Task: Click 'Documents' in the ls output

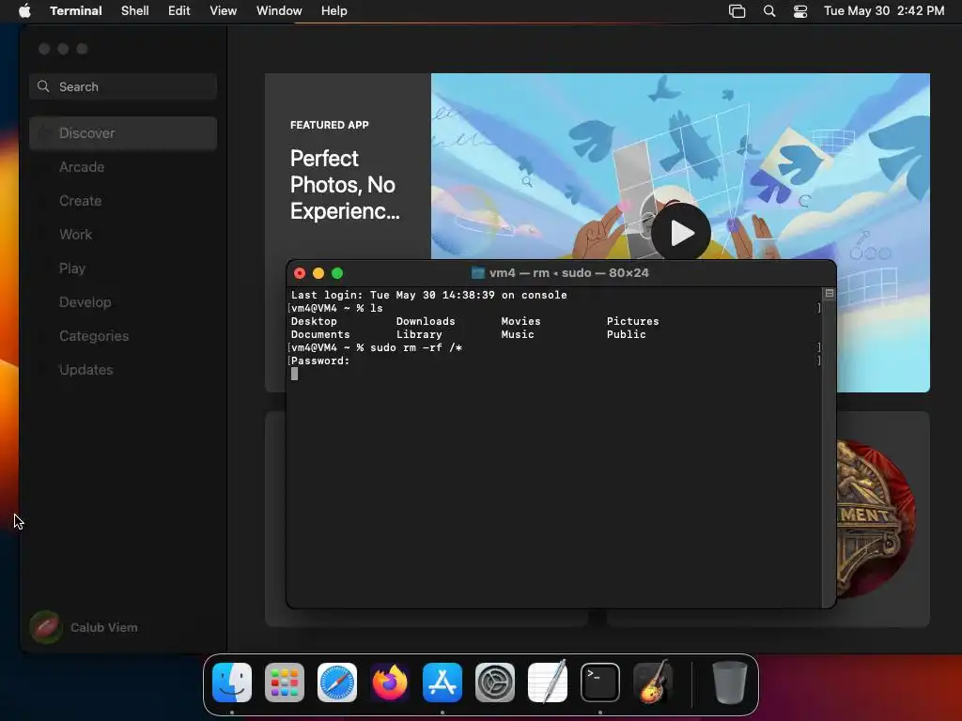Action: point(320,335)
